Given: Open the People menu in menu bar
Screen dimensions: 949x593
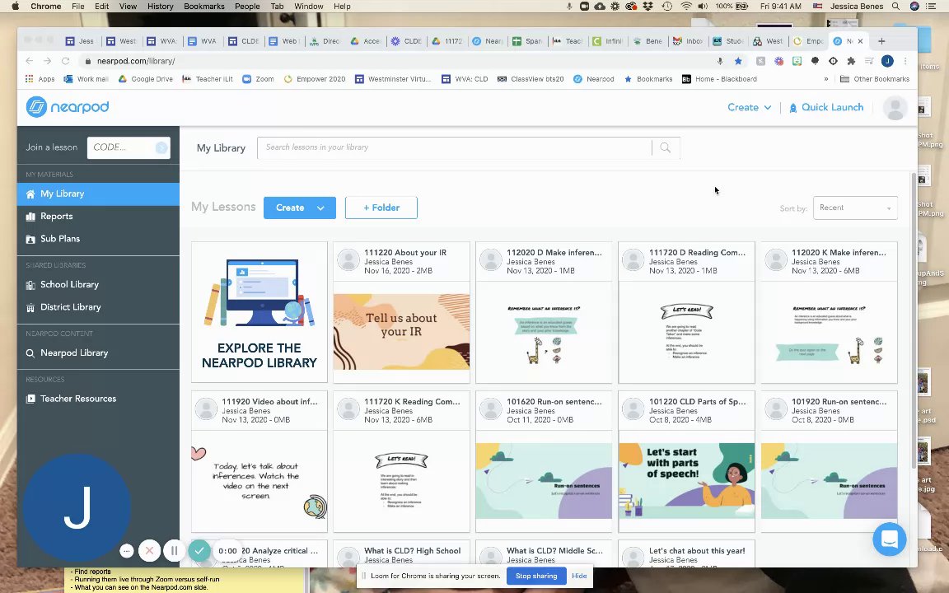Looking at the screenshot, I should tap(247, 6).
